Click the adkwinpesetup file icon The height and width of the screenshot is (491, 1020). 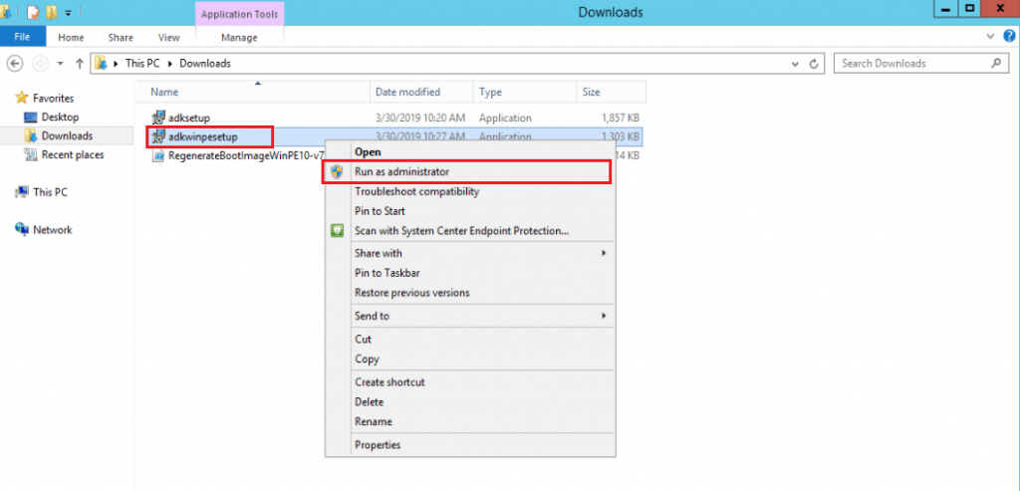[158, 136]
